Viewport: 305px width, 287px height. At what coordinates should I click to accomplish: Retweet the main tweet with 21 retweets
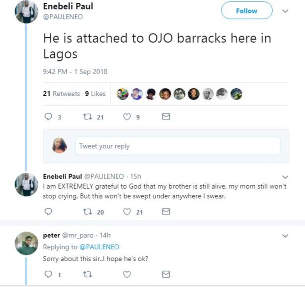tap(88, 117)
